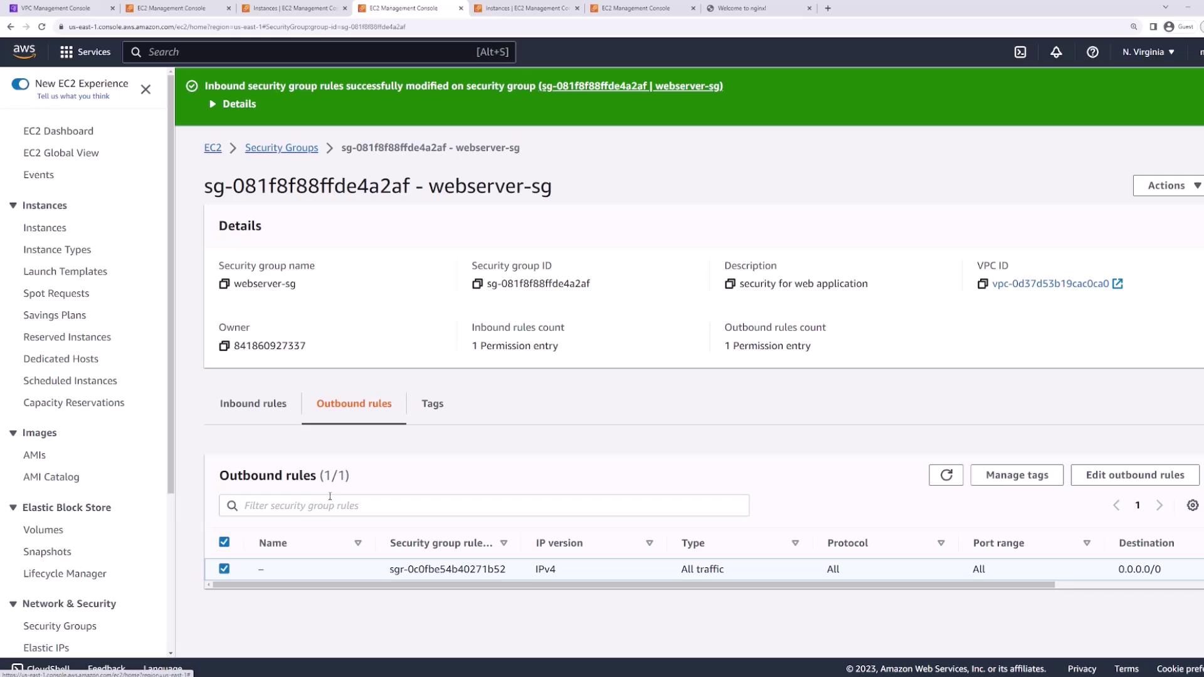Refresh the outbound rules table
Image resolution: width=1204 pixels, height=677 pixels.
click(946, 475)
